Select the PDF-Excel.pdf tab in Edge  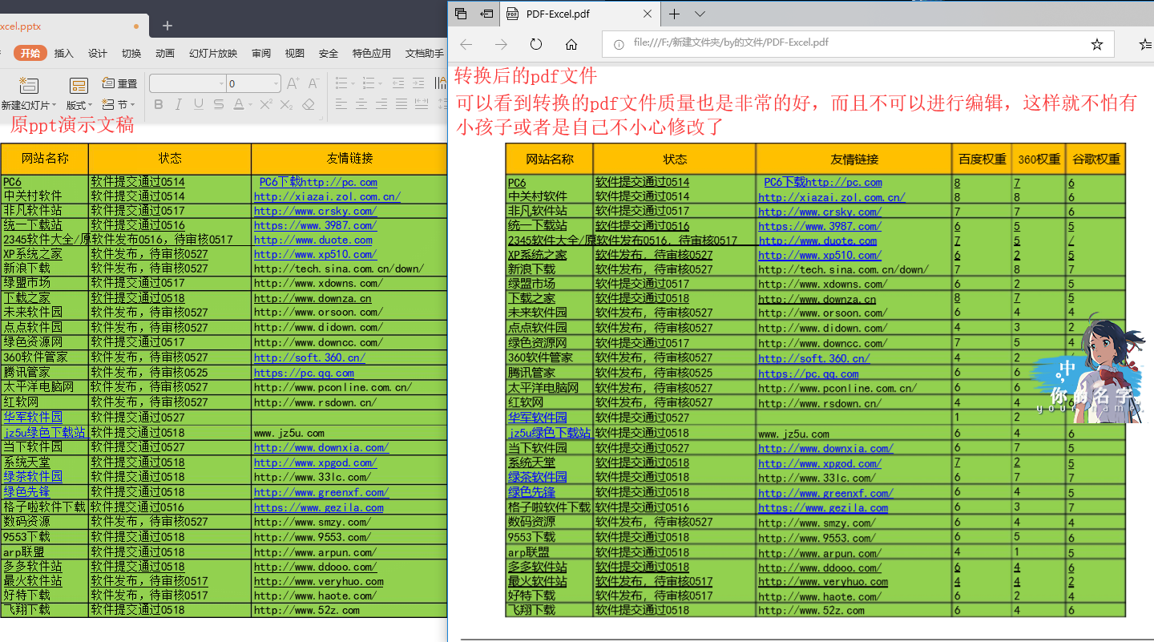(580, 14)
